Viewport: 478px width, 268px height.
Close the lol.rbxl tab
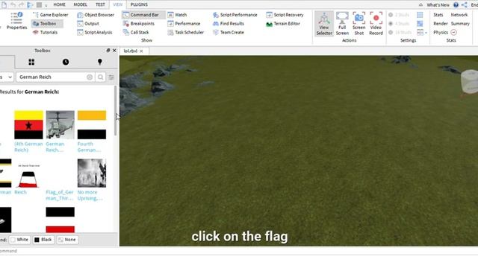pyautogui.click(x=141, y=51)
